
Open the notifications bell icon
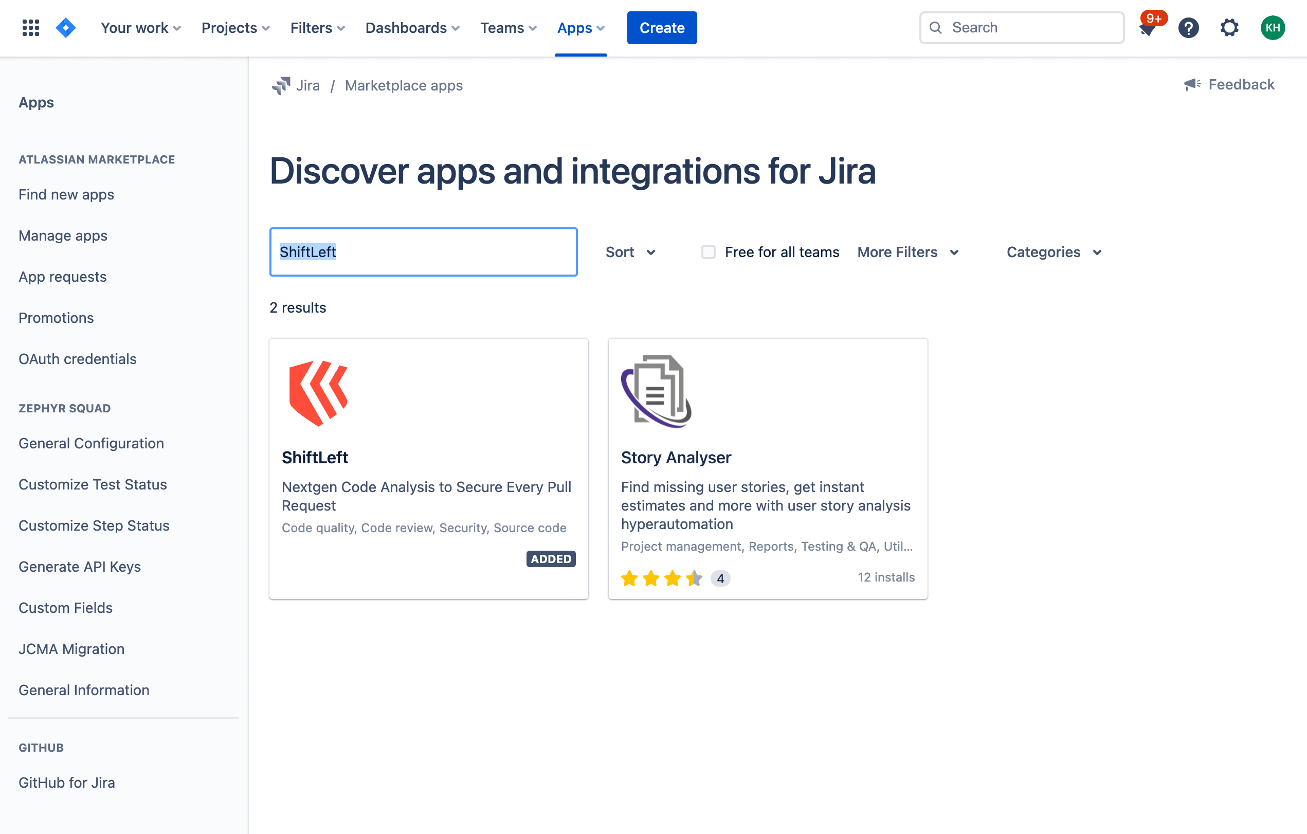tap(1148, 28)
